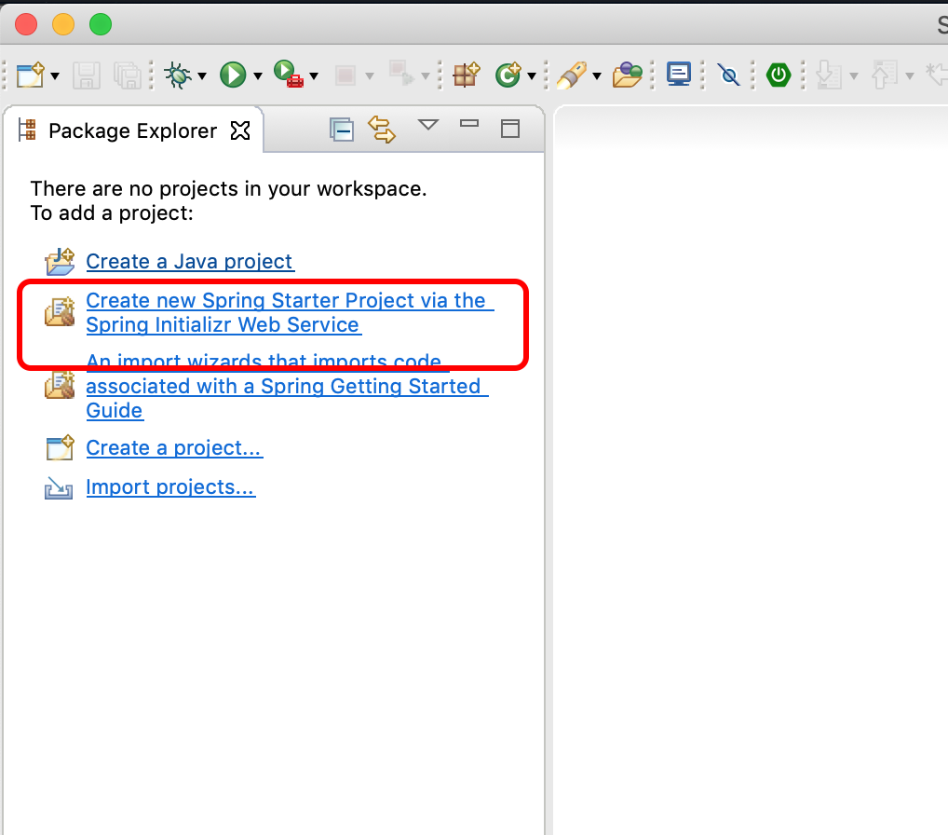948x835 pixels.
Task: Maximize the Package Explorer panel
Action: 510,129
